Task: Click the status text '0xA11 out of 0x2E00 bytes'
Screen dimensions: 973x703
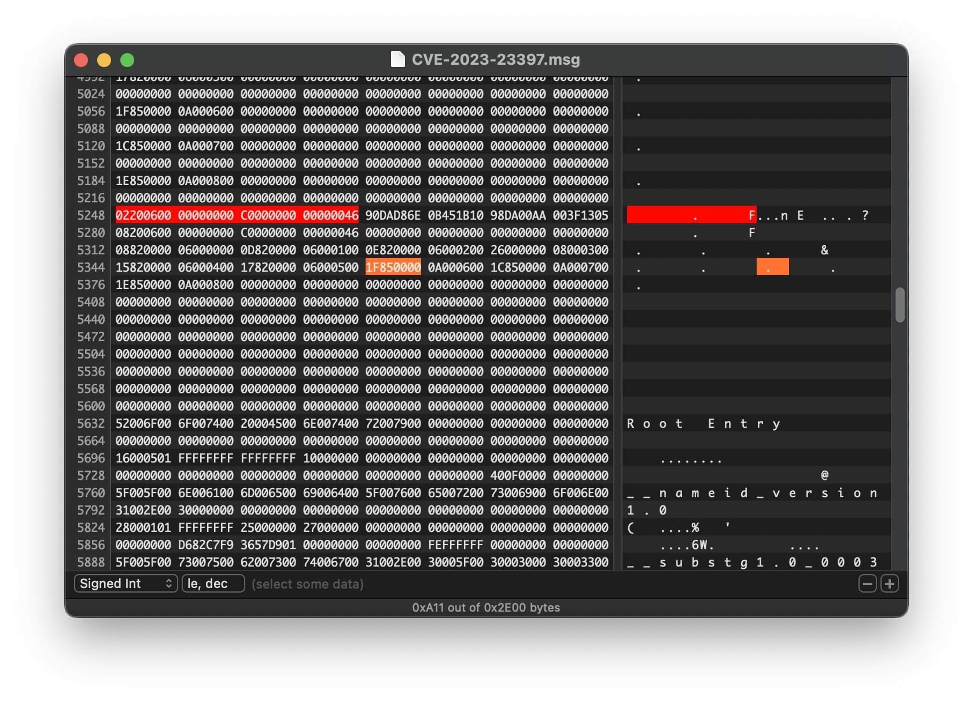Action: (486, 608)
